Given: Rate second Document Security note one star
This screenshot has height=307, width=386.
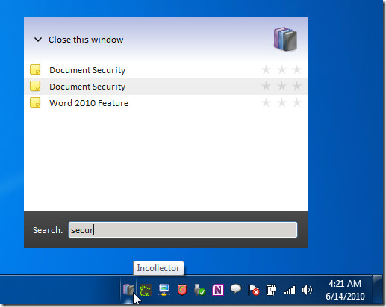Looking at the screenshot, I should [266, 87].
